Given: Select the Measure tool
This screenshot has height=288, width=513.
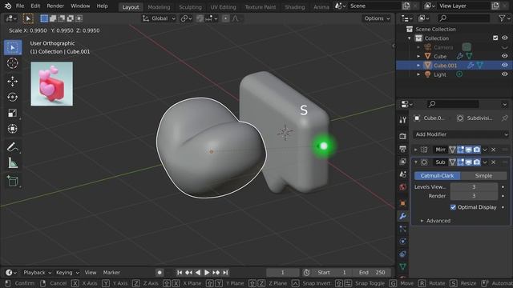Looking at the screenshot, I should click(13, 163).
